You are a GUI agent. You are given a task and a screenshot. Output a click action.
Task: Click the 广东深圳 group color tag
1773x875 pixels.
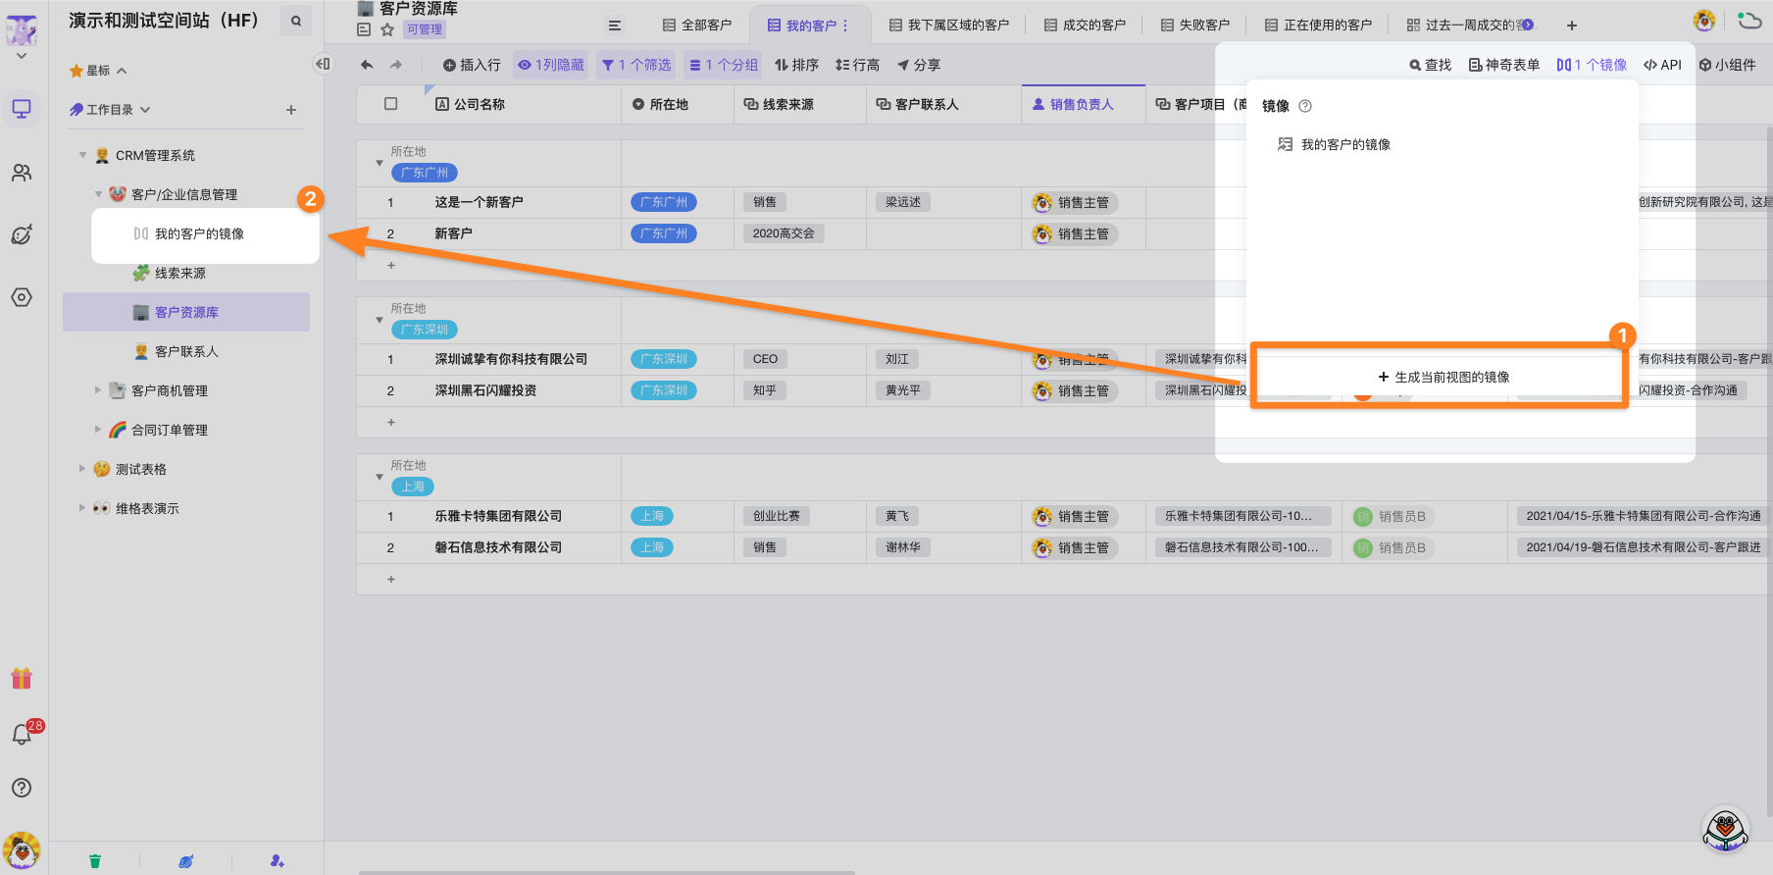pyautogui.click(x=425, y=330)
